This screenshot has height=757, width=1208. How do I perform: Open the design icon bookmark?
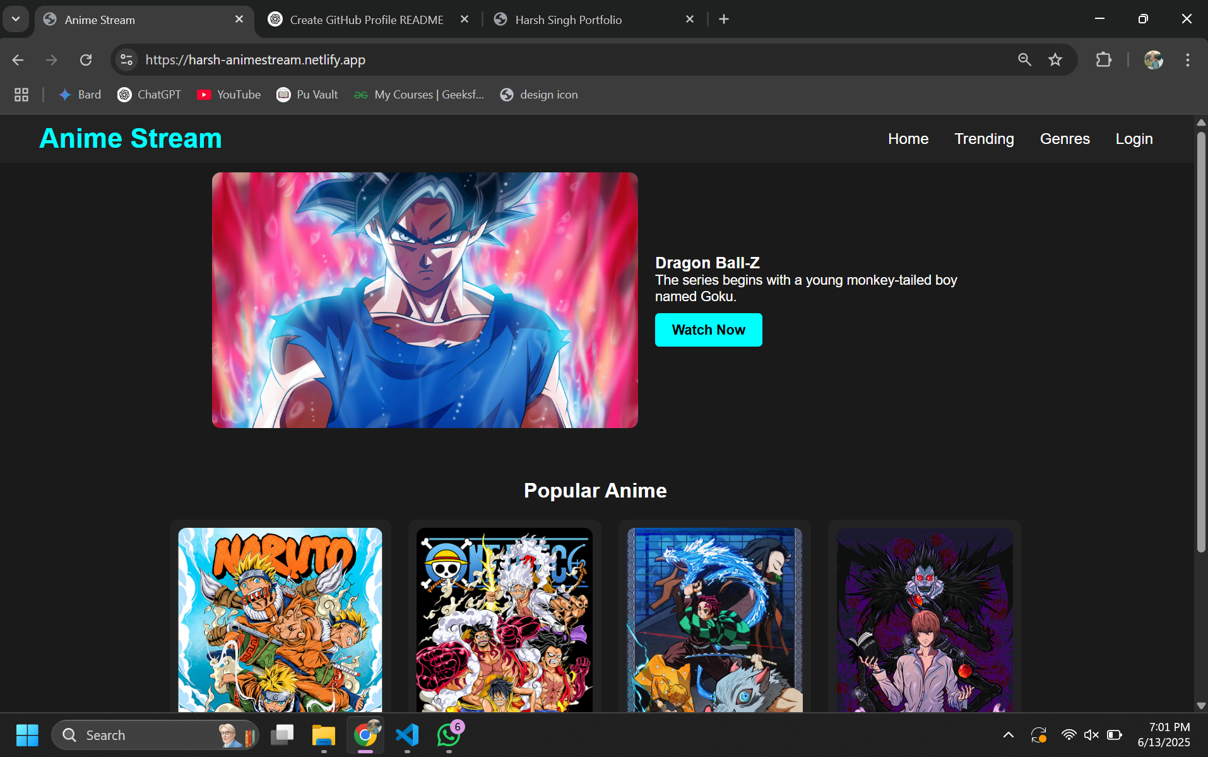(539, 95)
